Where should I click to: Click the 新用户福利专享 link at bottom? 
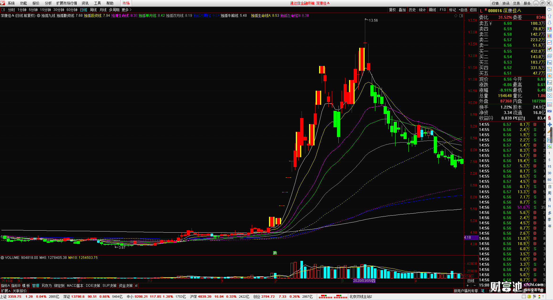coord(466,291)
